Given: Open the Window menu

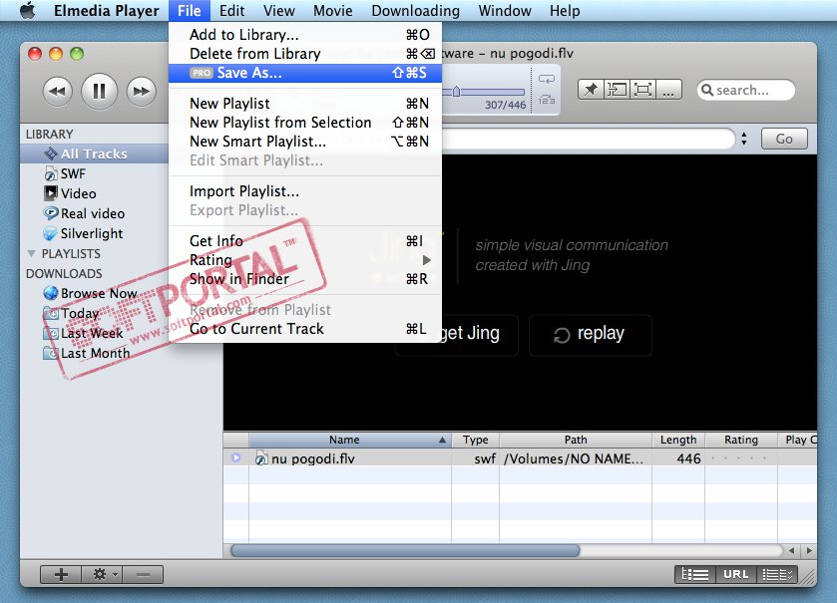Looking at the screenshot, I should coord(505,11).
